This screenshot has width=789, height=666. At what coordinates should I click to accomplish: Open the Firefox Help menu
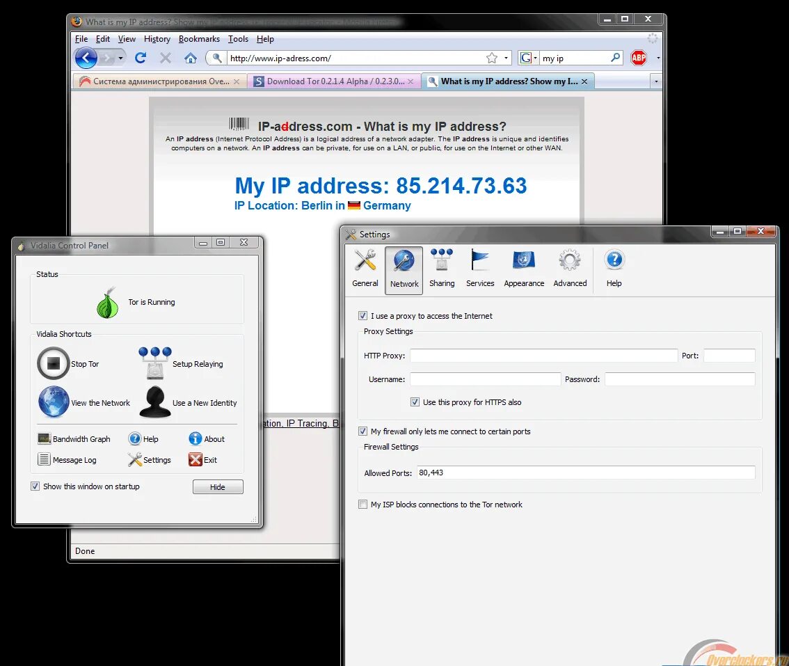(x=265, y=39)
